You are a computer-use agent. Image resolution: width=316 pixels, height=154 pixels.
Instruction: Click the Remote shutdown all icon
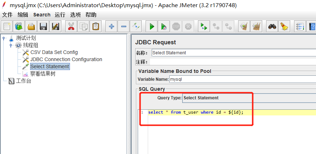pos(228,26)
